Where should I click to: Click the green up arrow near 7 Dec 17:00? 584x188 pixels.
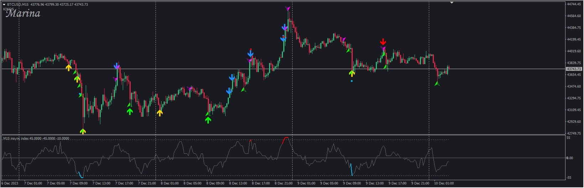click(x=130, y=111)
